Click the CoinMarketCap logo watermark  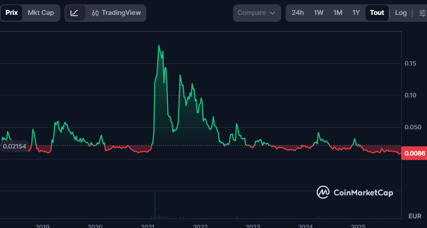[x=355, y=193]
